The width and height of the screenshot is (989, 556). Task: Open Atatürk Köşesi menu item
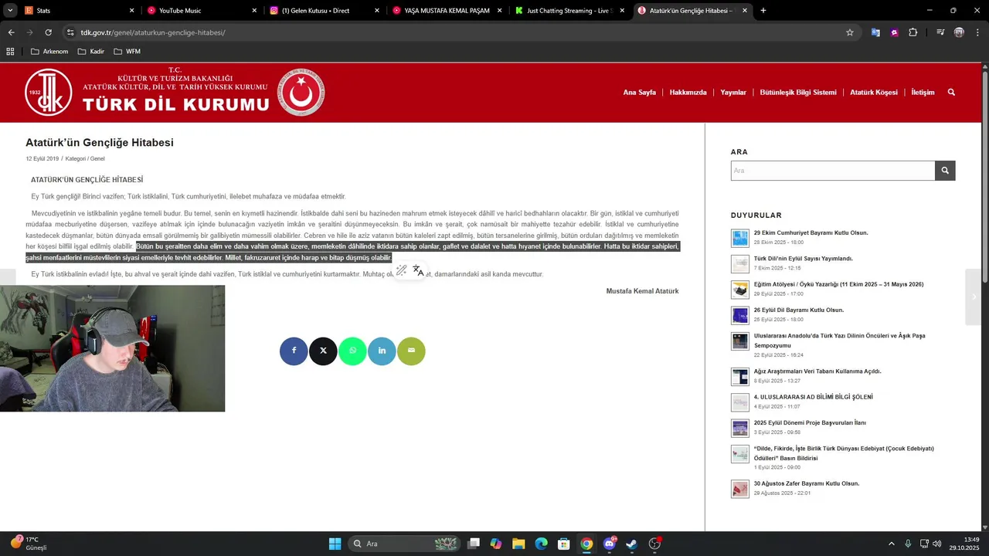coord(874,93)
